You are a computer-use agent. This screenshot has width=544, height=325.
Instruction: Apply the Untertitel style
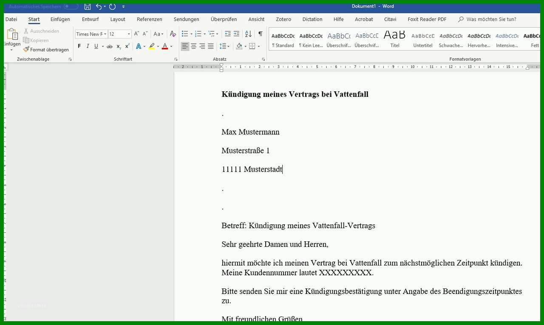click(423, 40)
